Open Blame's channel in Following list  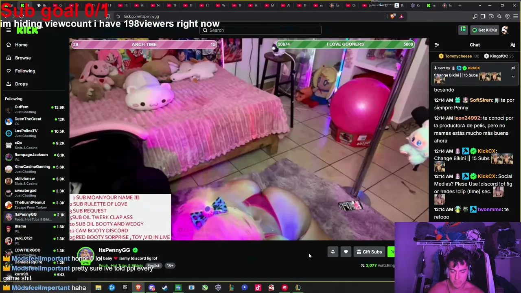pyautogui.click(x=34, y=229)
